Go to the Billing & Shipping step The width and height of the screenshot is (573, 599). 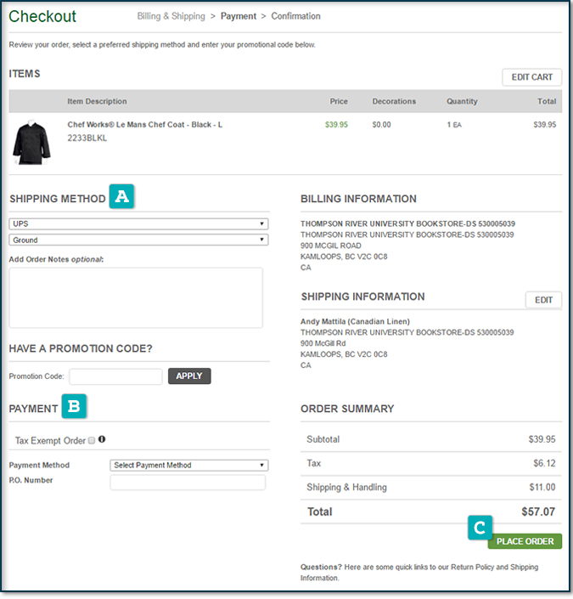point(171,16)
